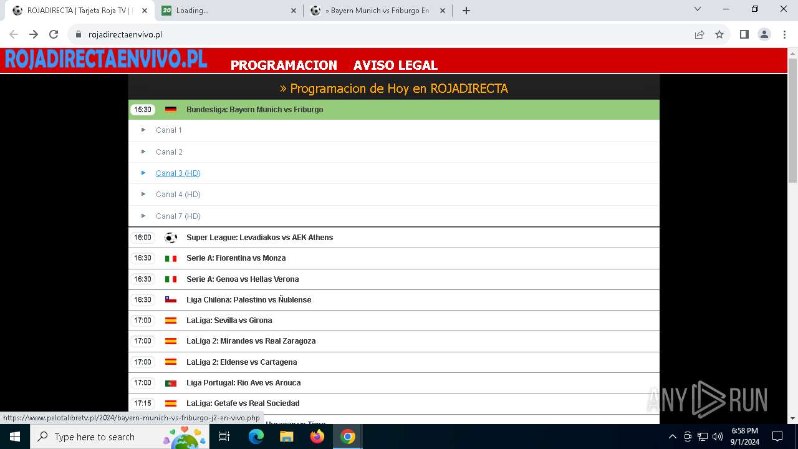Open the PROGRAMACION menu item
The height and width of the screenshot is (449, 798).
(284, 65)
